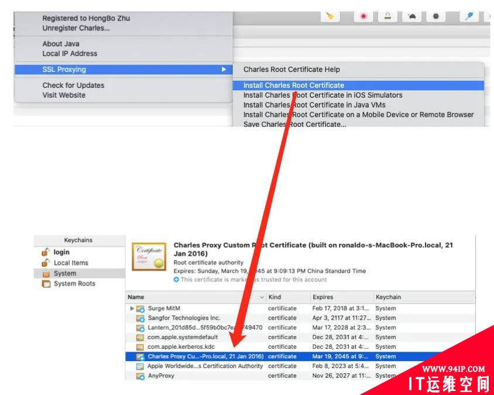Viewport: 494px width, 395px height.
Task: Install certificate on Mobile Device or Remote Browser
Action: [x=358, y=115]
